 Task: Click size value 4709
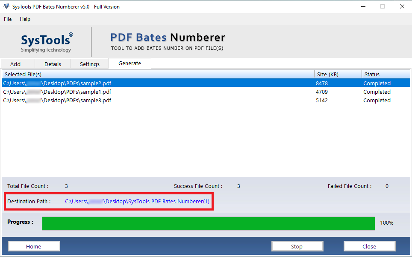[322, 92]
